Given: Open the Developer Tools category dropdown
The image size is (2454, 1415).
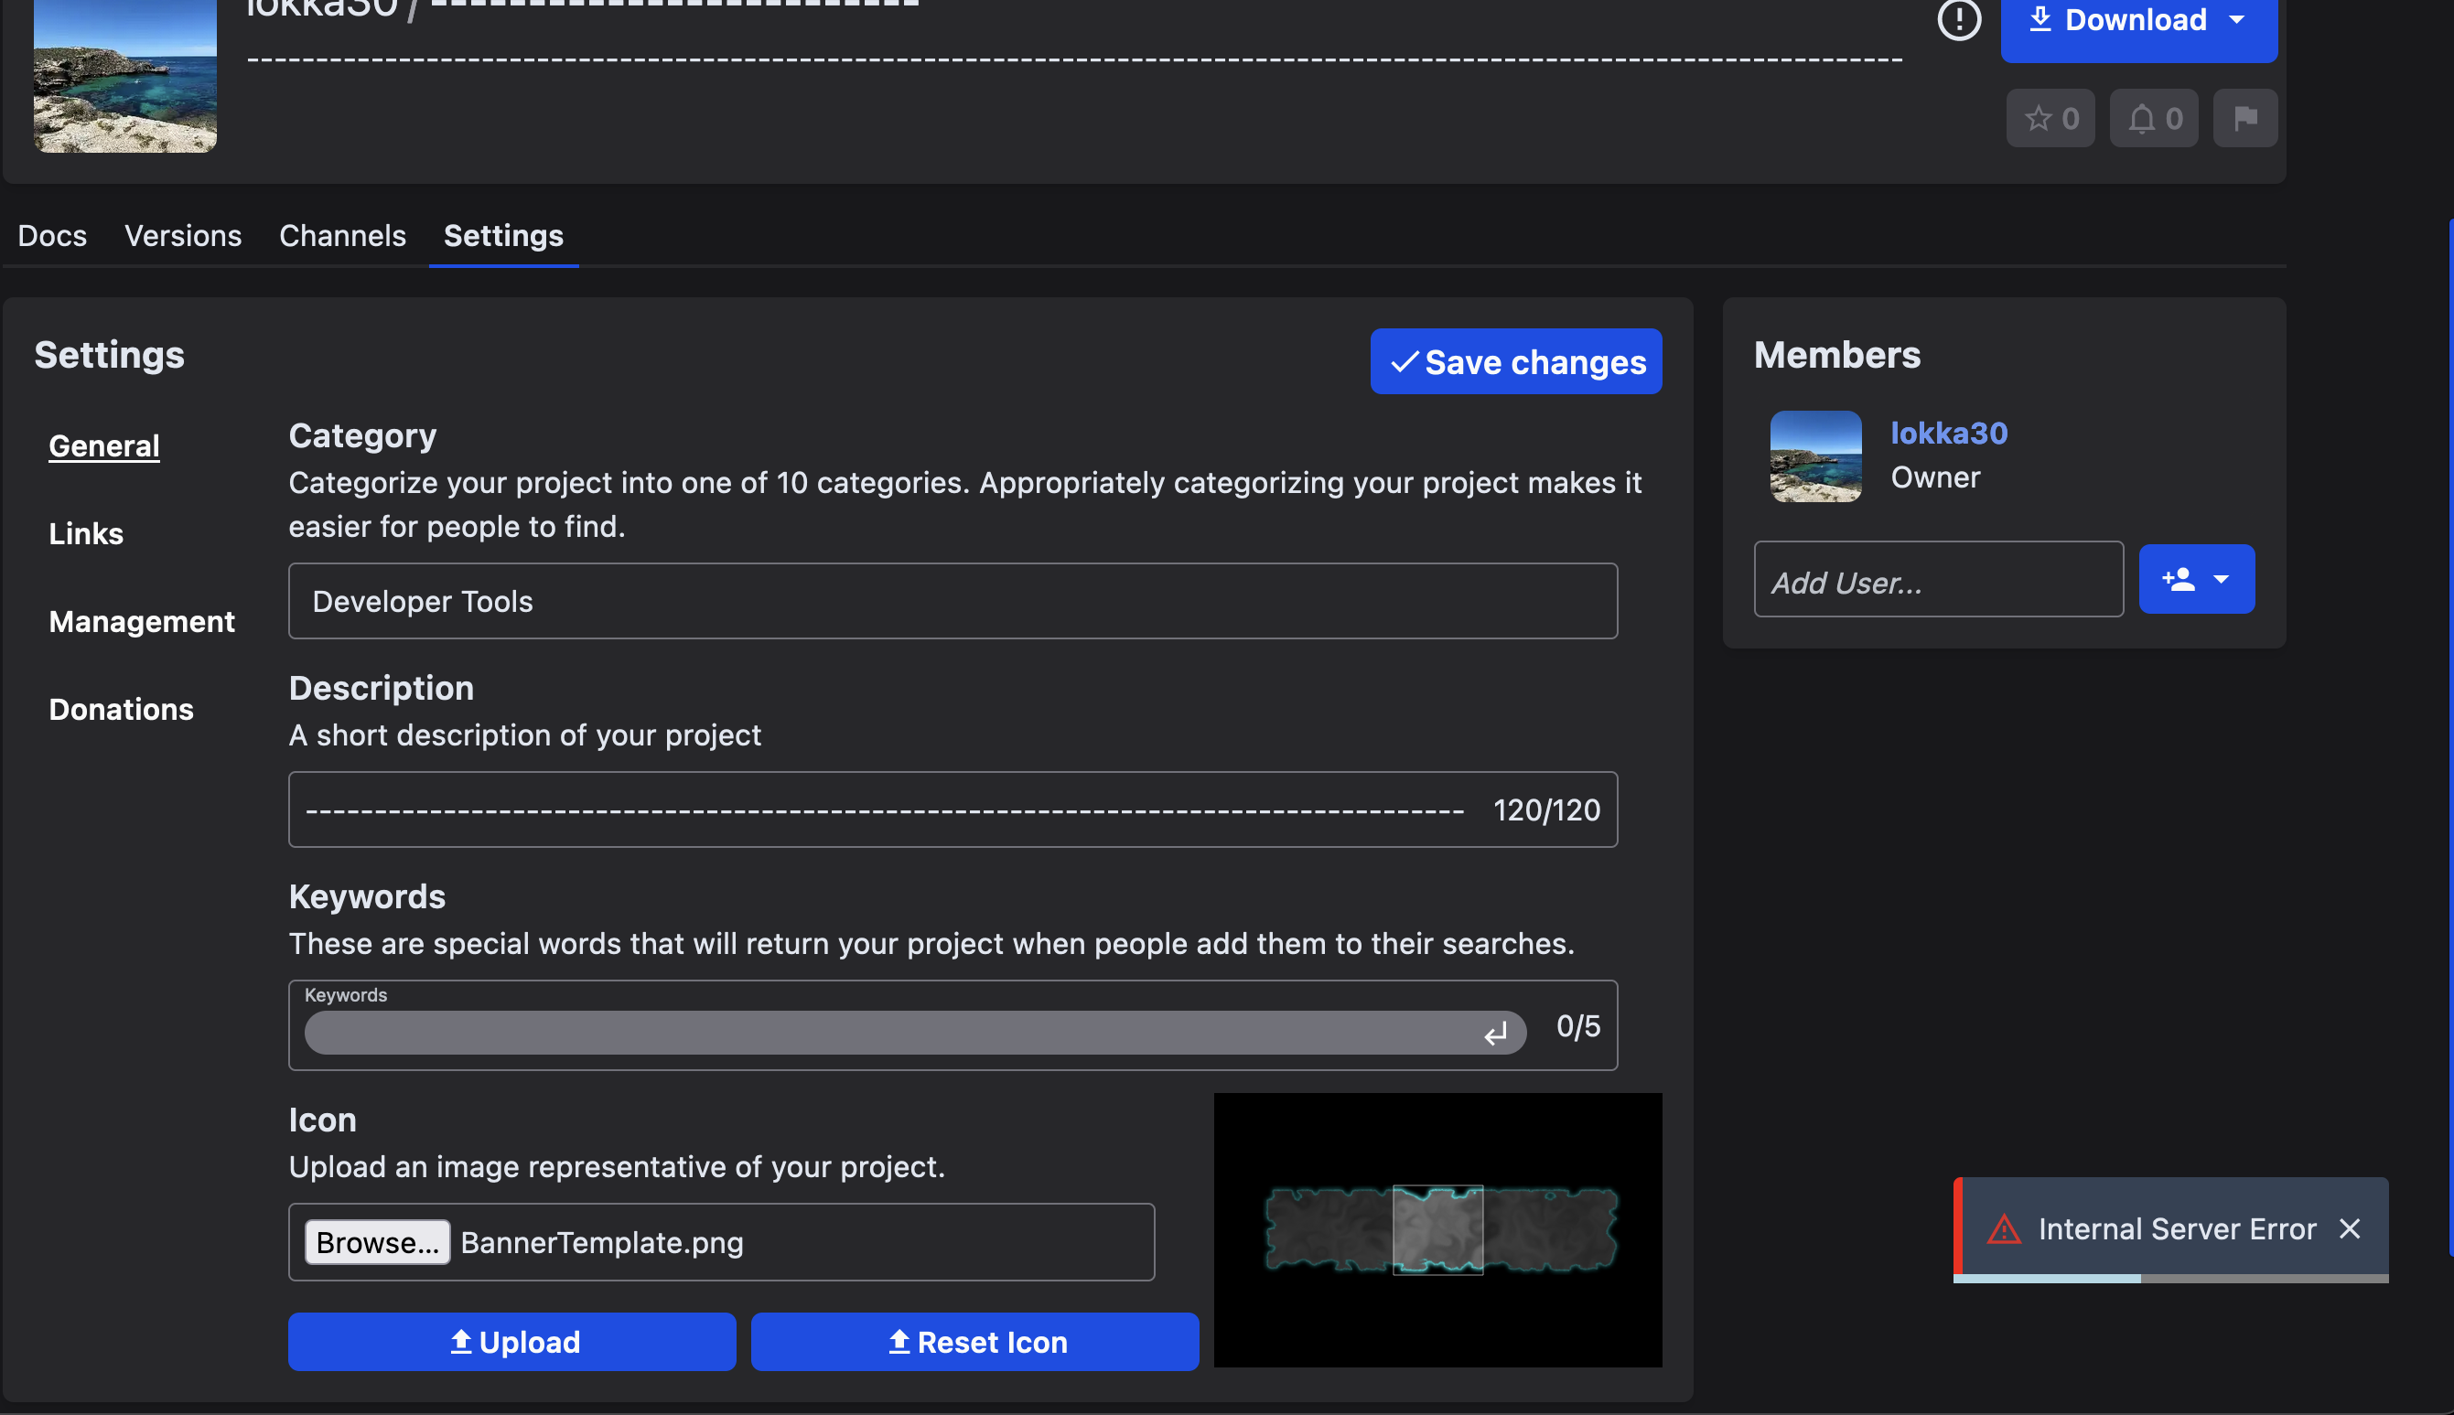Looking at the screenshot, I should [x=953, y=601].
